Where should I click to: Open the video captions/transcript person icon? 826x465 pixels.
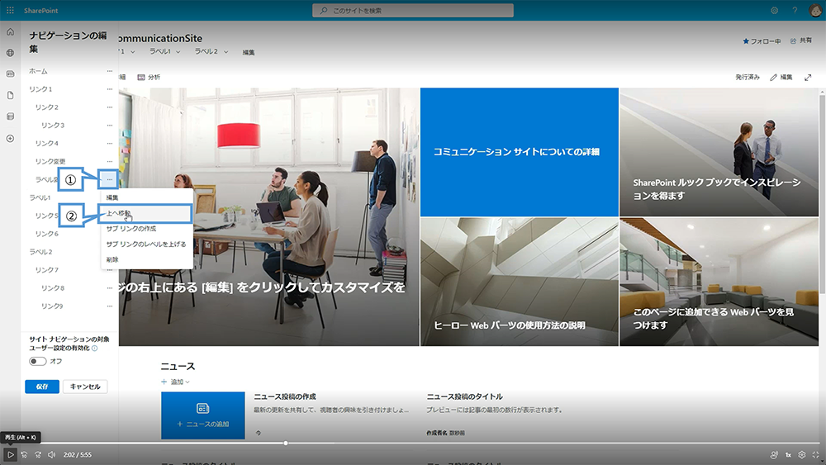tap(774, 454)
